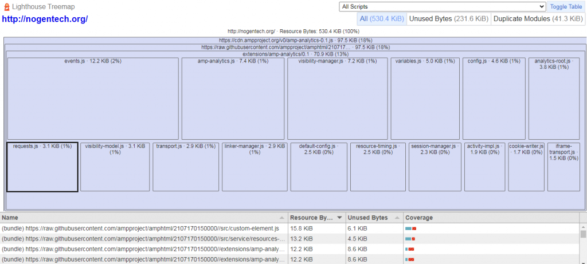This screenshot has height=264, width=587.
Task: Select the linker-manager.js treemap node
Action: (255, 167)
